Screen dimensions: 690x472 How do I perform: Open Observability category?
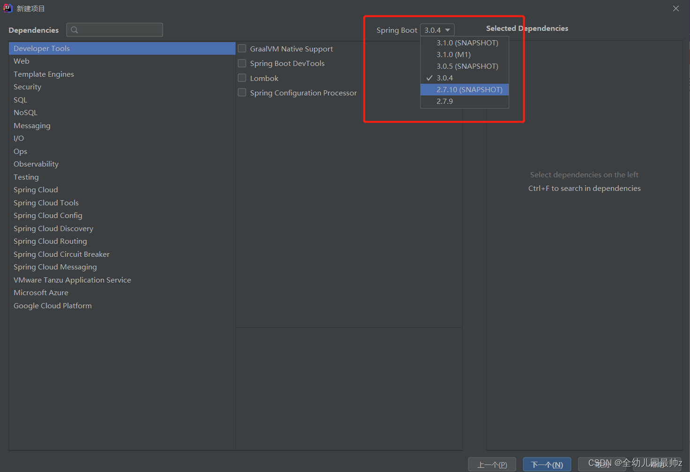tap(122, 164)
